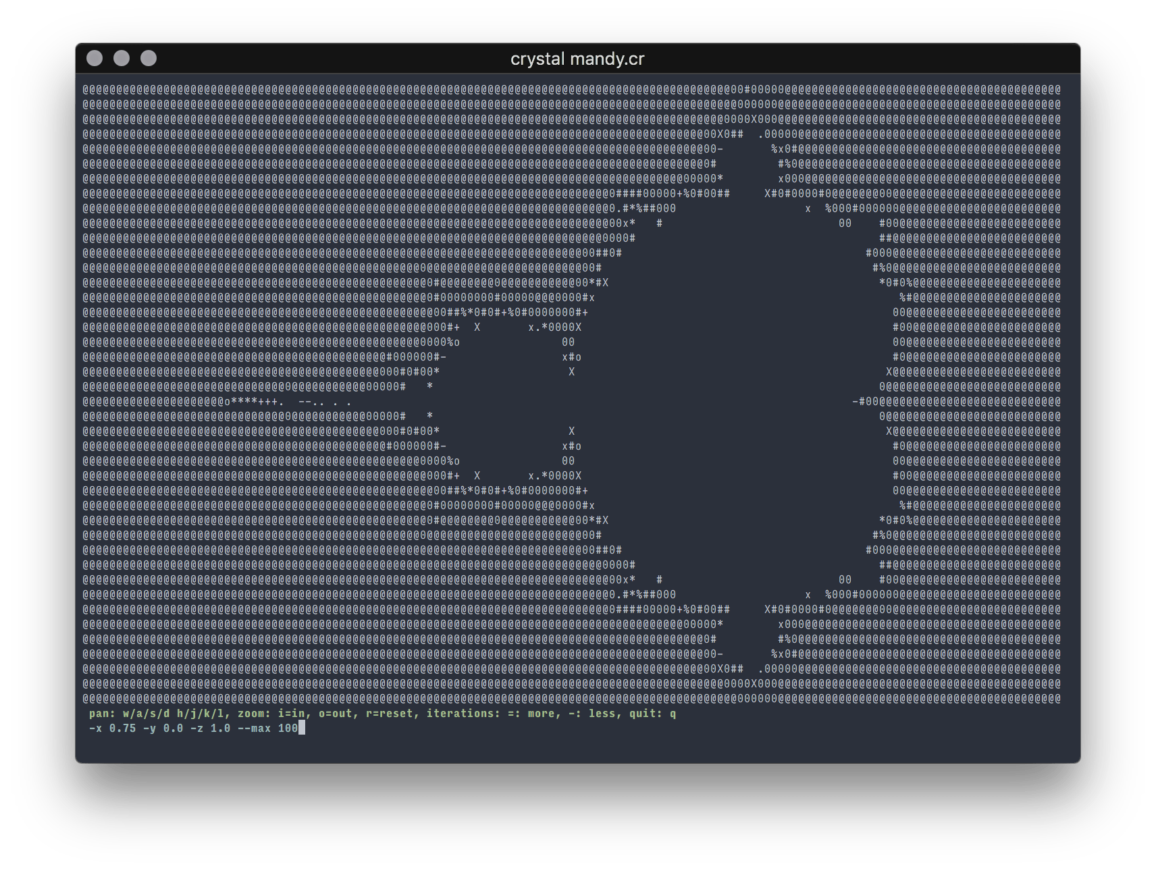Minimize the crystal mandy.cr terminal window

coord(122,59)
